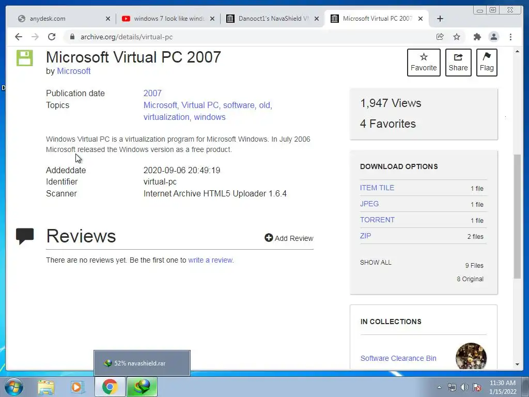Open the 2007 publication date link
This screenshot has height=397, width=529.
coord(152,93)
